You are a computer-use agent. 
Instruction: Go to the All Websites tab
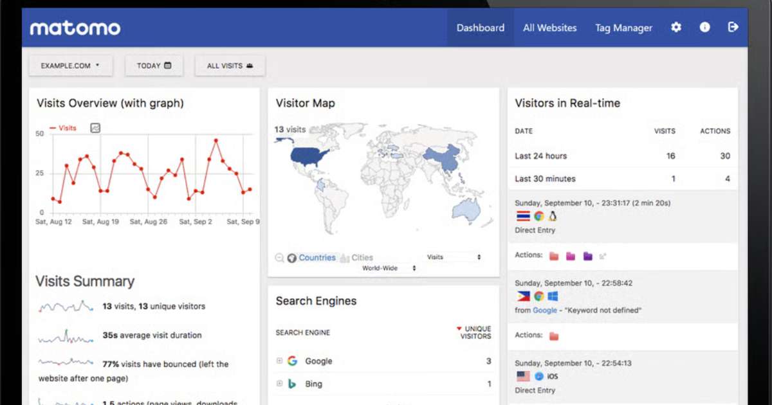549,28
